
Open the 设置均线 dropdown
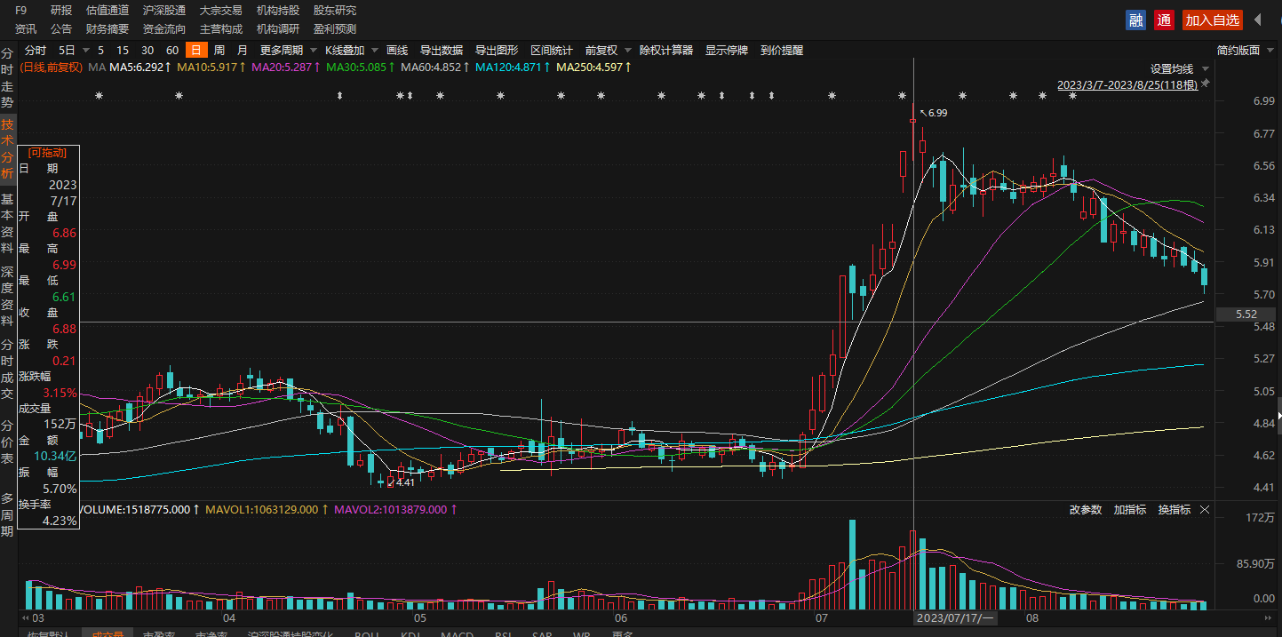(1179, 68)
